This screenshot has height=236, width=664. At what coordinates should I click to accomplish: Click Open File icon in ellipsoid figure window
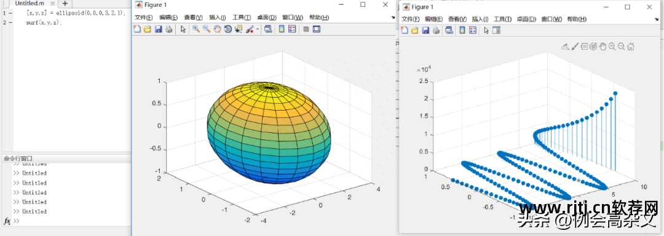coord(148,29)
